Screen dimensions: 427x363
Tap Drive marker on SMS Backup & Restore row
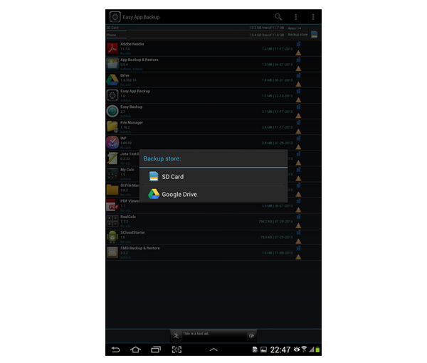coord(298,256)
